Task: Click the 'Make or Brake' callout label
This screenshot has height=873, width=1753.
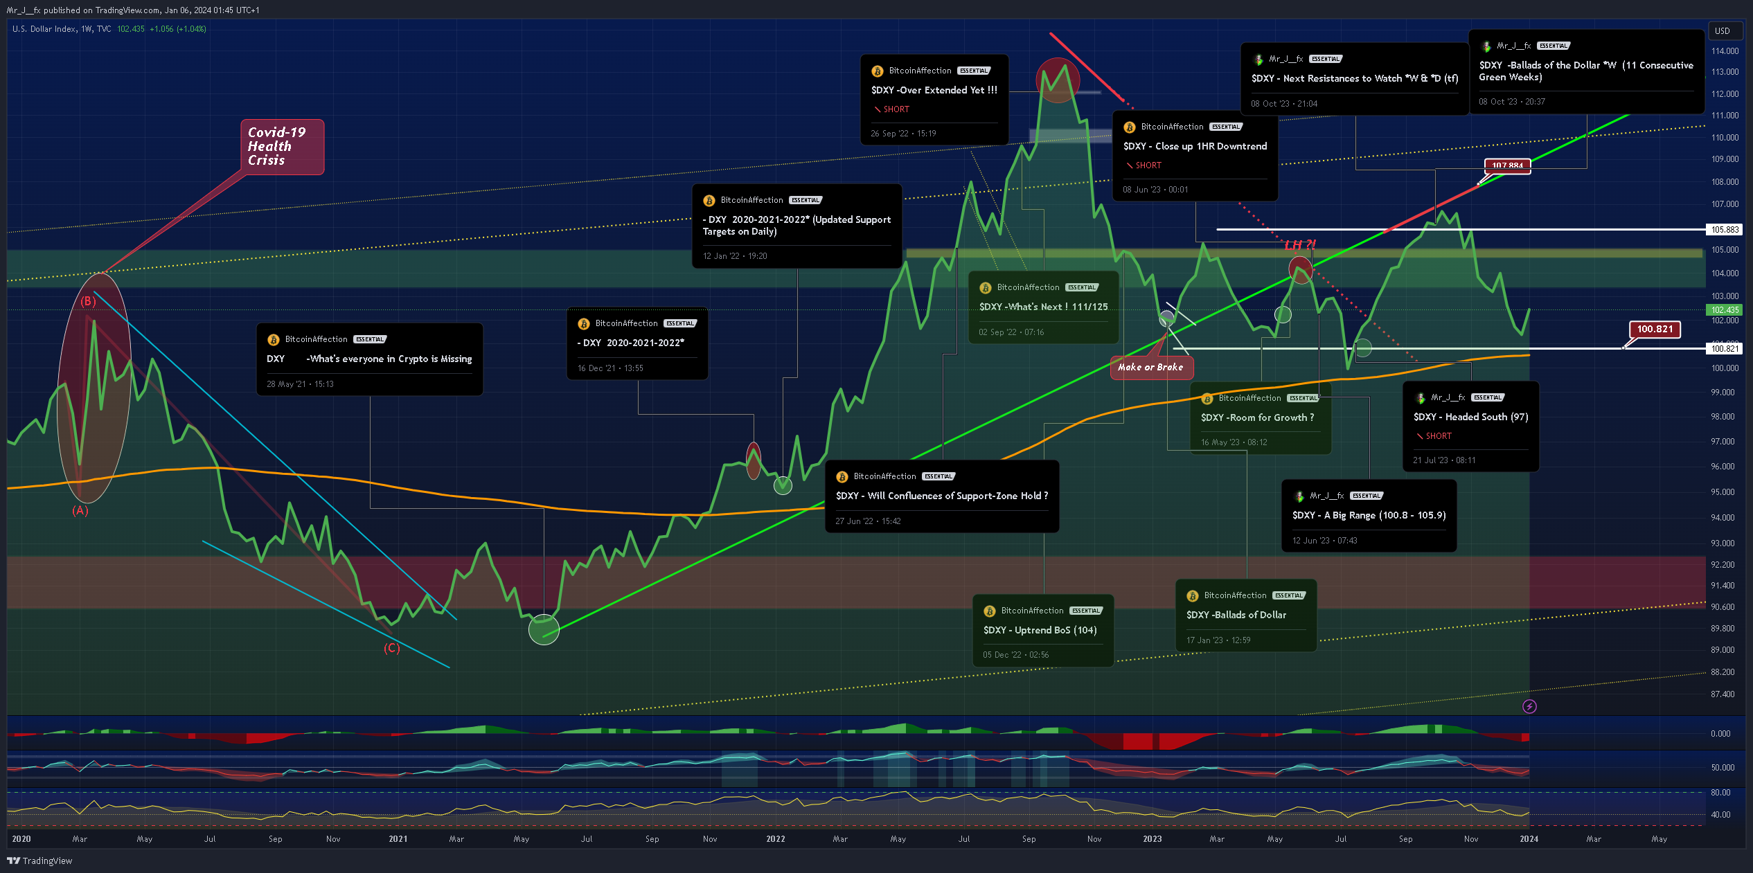Action: [1151, 368]
